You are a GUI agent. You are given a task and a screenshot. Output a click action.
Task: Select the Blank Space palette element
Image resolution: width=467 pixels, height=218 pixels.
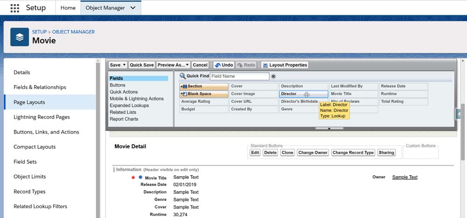point(204,94)
